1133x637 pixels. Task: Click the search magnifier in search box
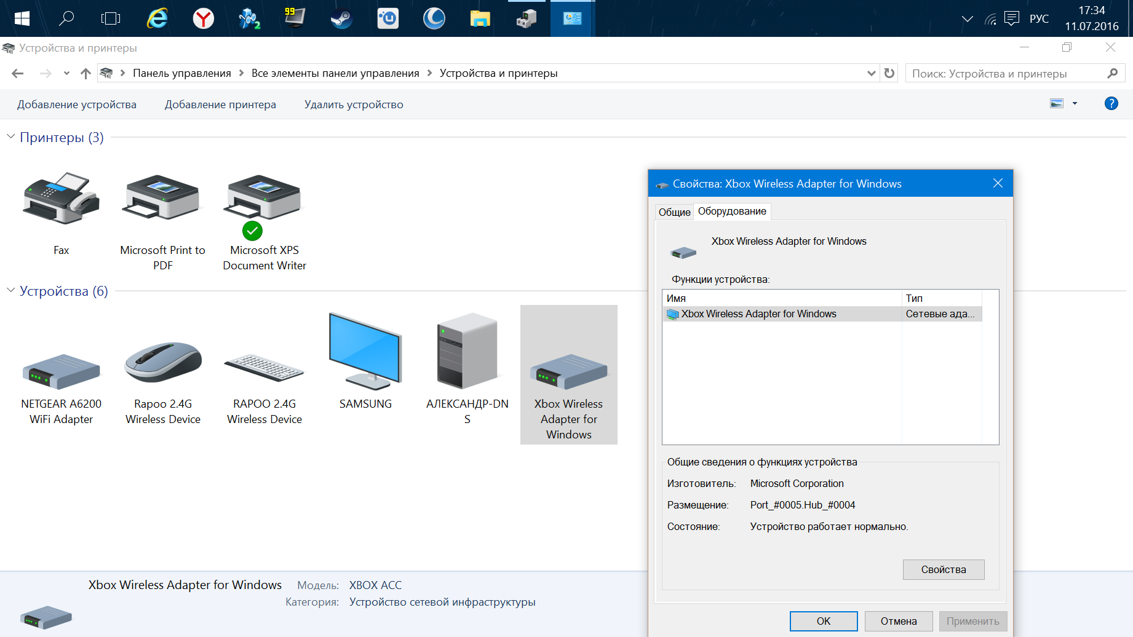[x=1112, y=73]
